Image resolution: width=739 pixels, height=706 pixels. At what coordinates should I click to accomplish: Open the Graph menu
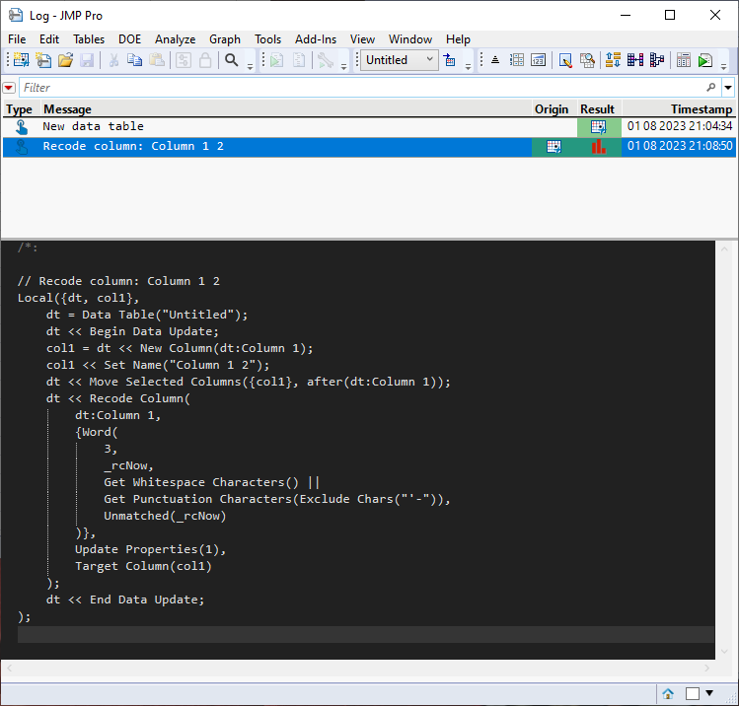coord(225,39)
